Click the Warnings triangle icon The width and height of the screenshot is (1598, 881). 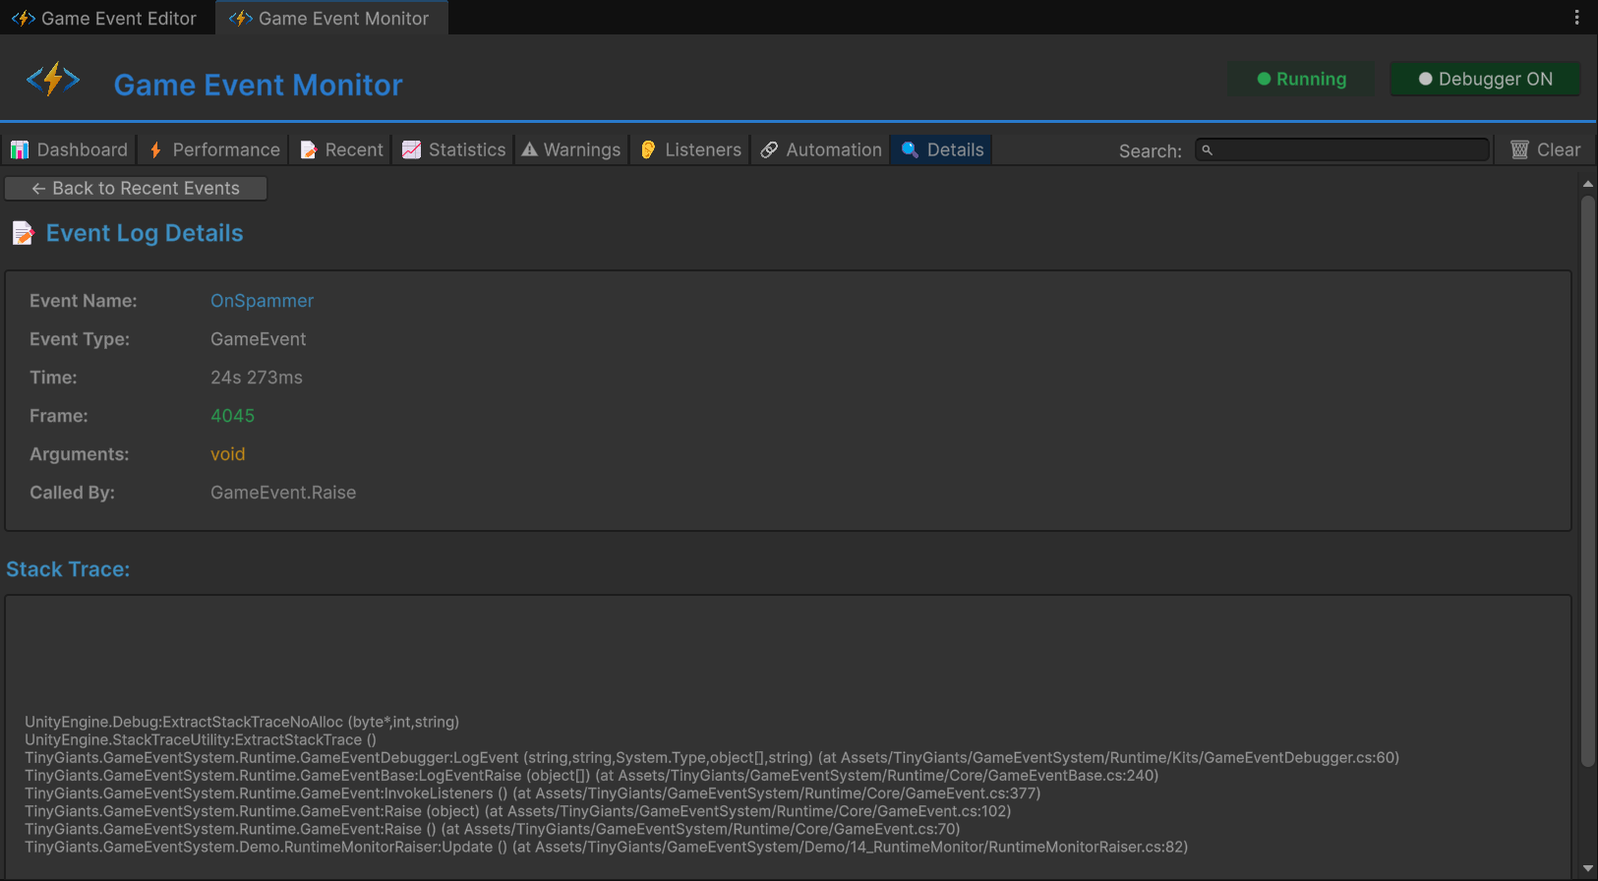(530, 149)
